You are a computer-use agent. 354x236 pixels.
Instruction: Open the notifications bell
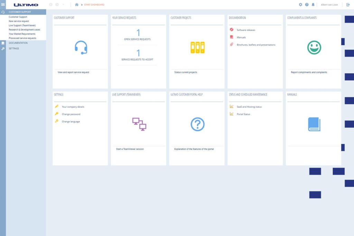pos(313,4)
